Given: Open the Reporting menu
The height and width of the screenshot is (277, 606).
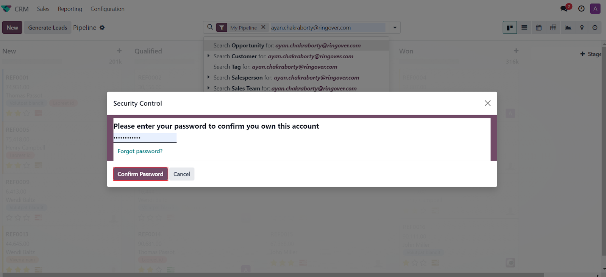Looking at the screenshot, I should [x=70, y=9].
